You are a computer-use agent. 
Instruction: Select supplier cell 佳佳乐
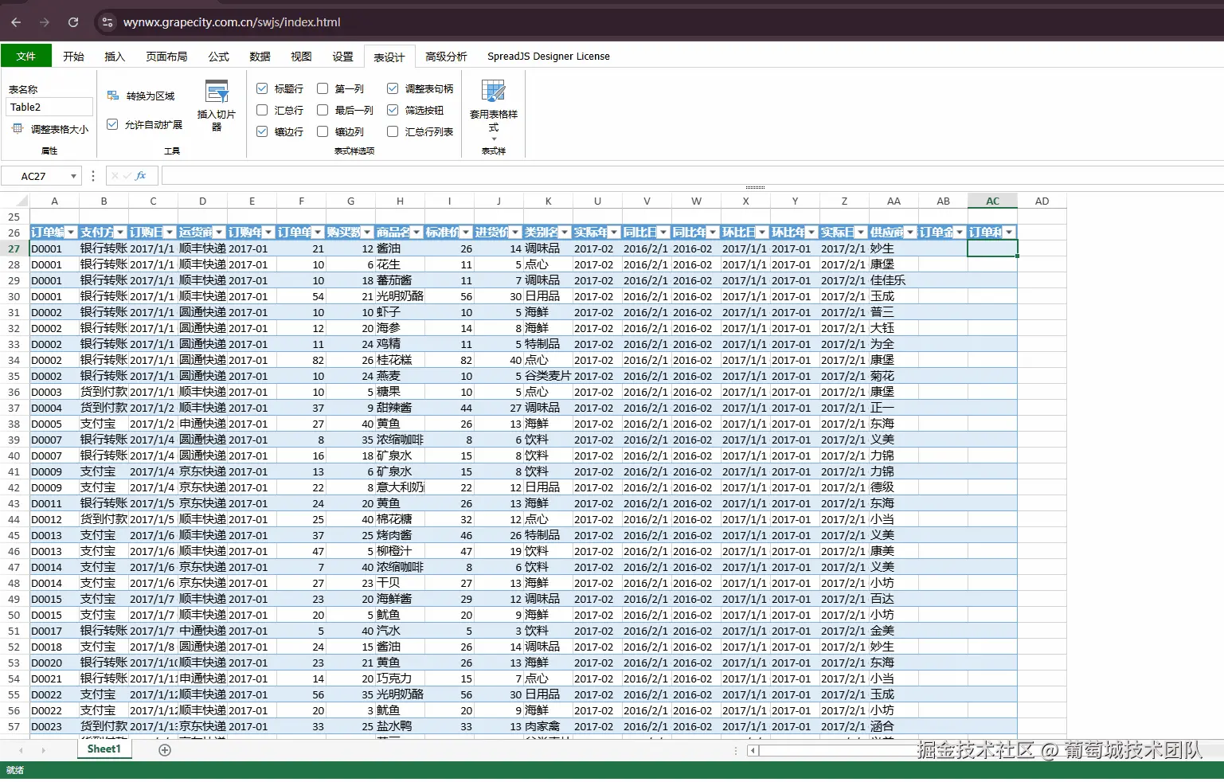(x=894, y=280)
